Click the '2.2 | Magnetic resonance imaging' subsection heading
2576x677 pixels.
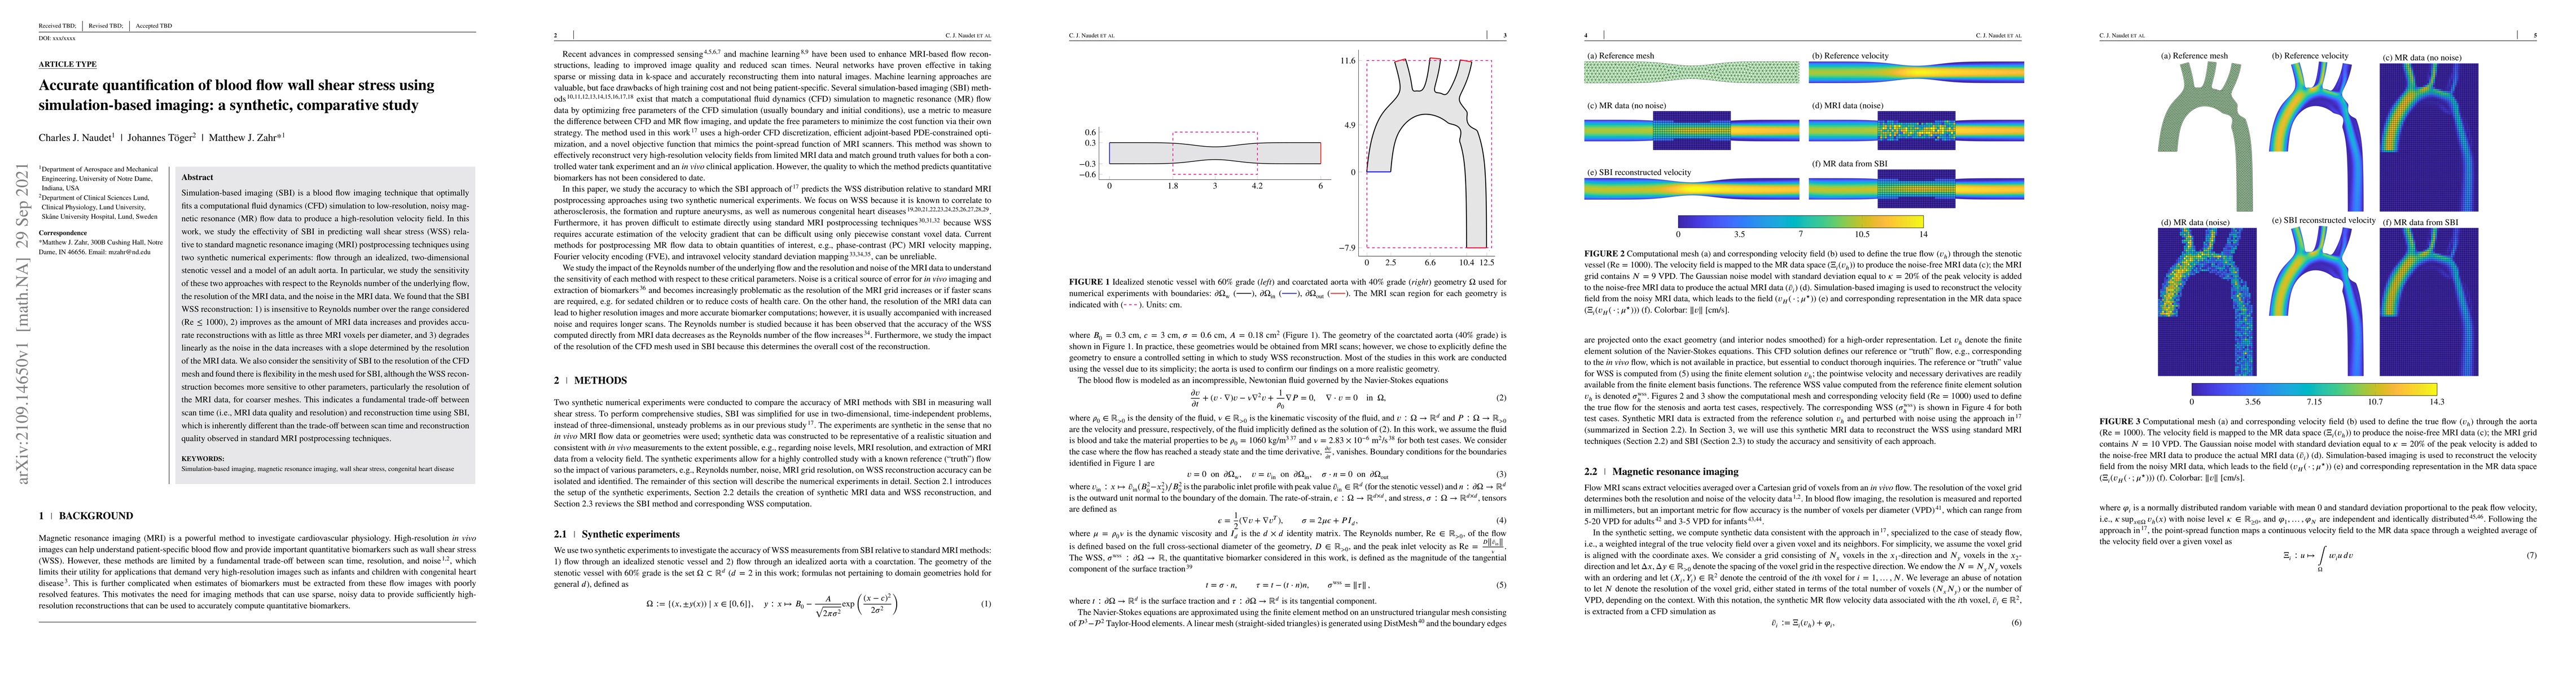1661,471
